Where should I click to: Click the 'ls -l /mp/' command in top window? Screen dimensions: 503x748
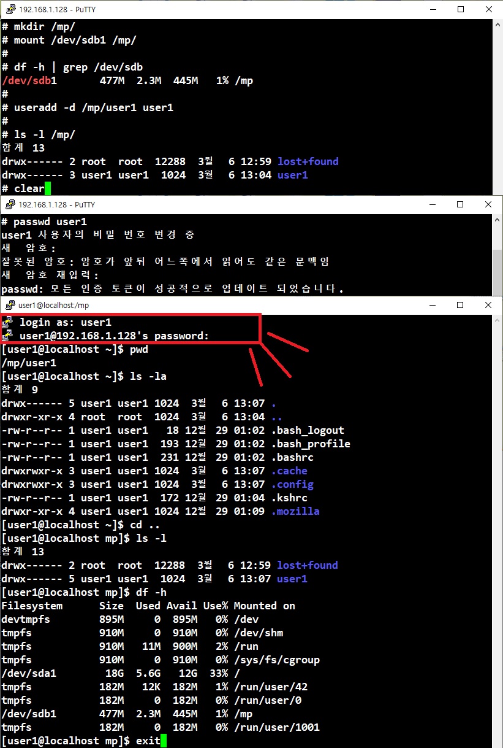point(44,135)
